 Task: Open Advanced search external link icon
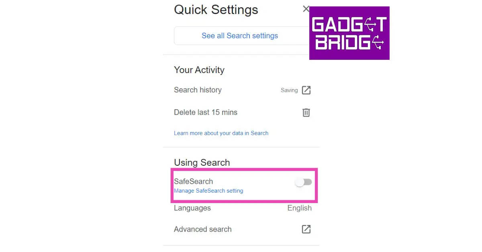pos(306,229)
